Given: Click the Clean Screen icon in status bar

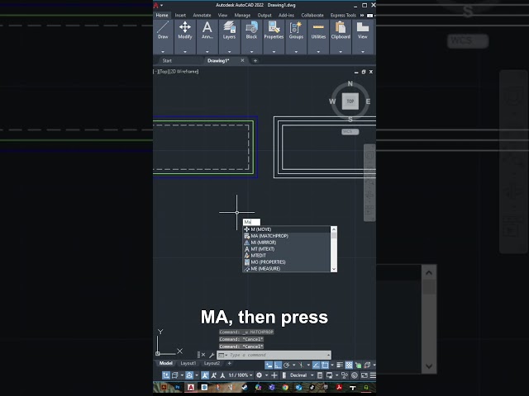Looking at the screenshot, I should click(365, 375).
